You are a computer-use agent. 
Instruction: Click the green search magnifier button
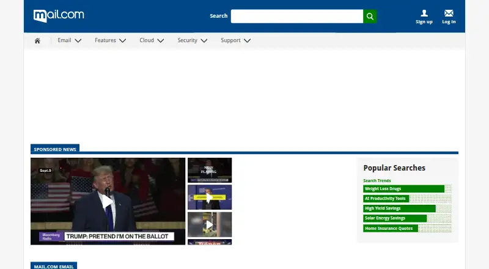370,17
